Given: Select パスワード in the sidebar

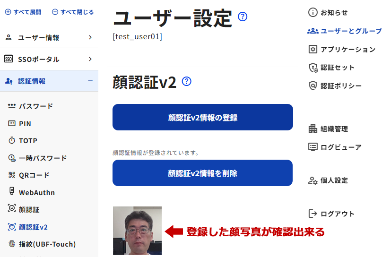Looking at the screenshot, I should click(35, 106).
